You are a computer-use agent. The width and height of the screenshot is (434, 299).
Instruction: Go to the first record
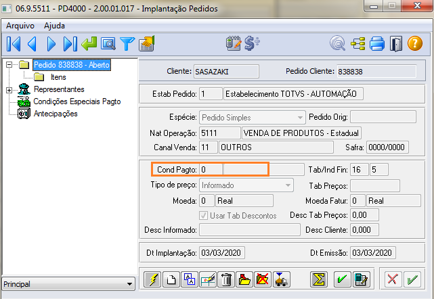[x=14, y=44]
